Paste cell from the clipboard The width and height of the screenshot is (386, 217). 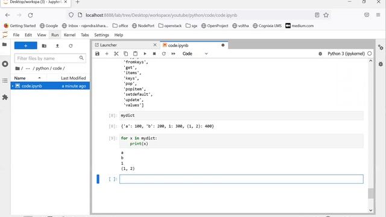[x=135, y=54]
